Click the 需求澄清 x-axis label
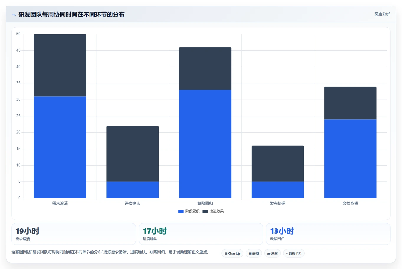This screenshot has height=269, width=402. coord(60,203)
